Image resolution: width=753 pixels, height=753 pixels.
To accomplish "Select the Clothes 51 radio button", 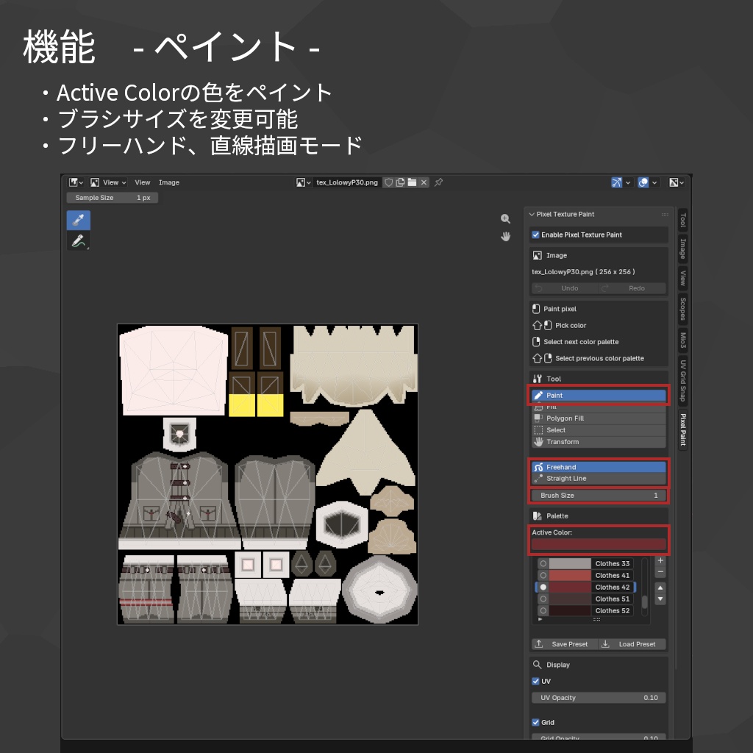I will point(543,599).
